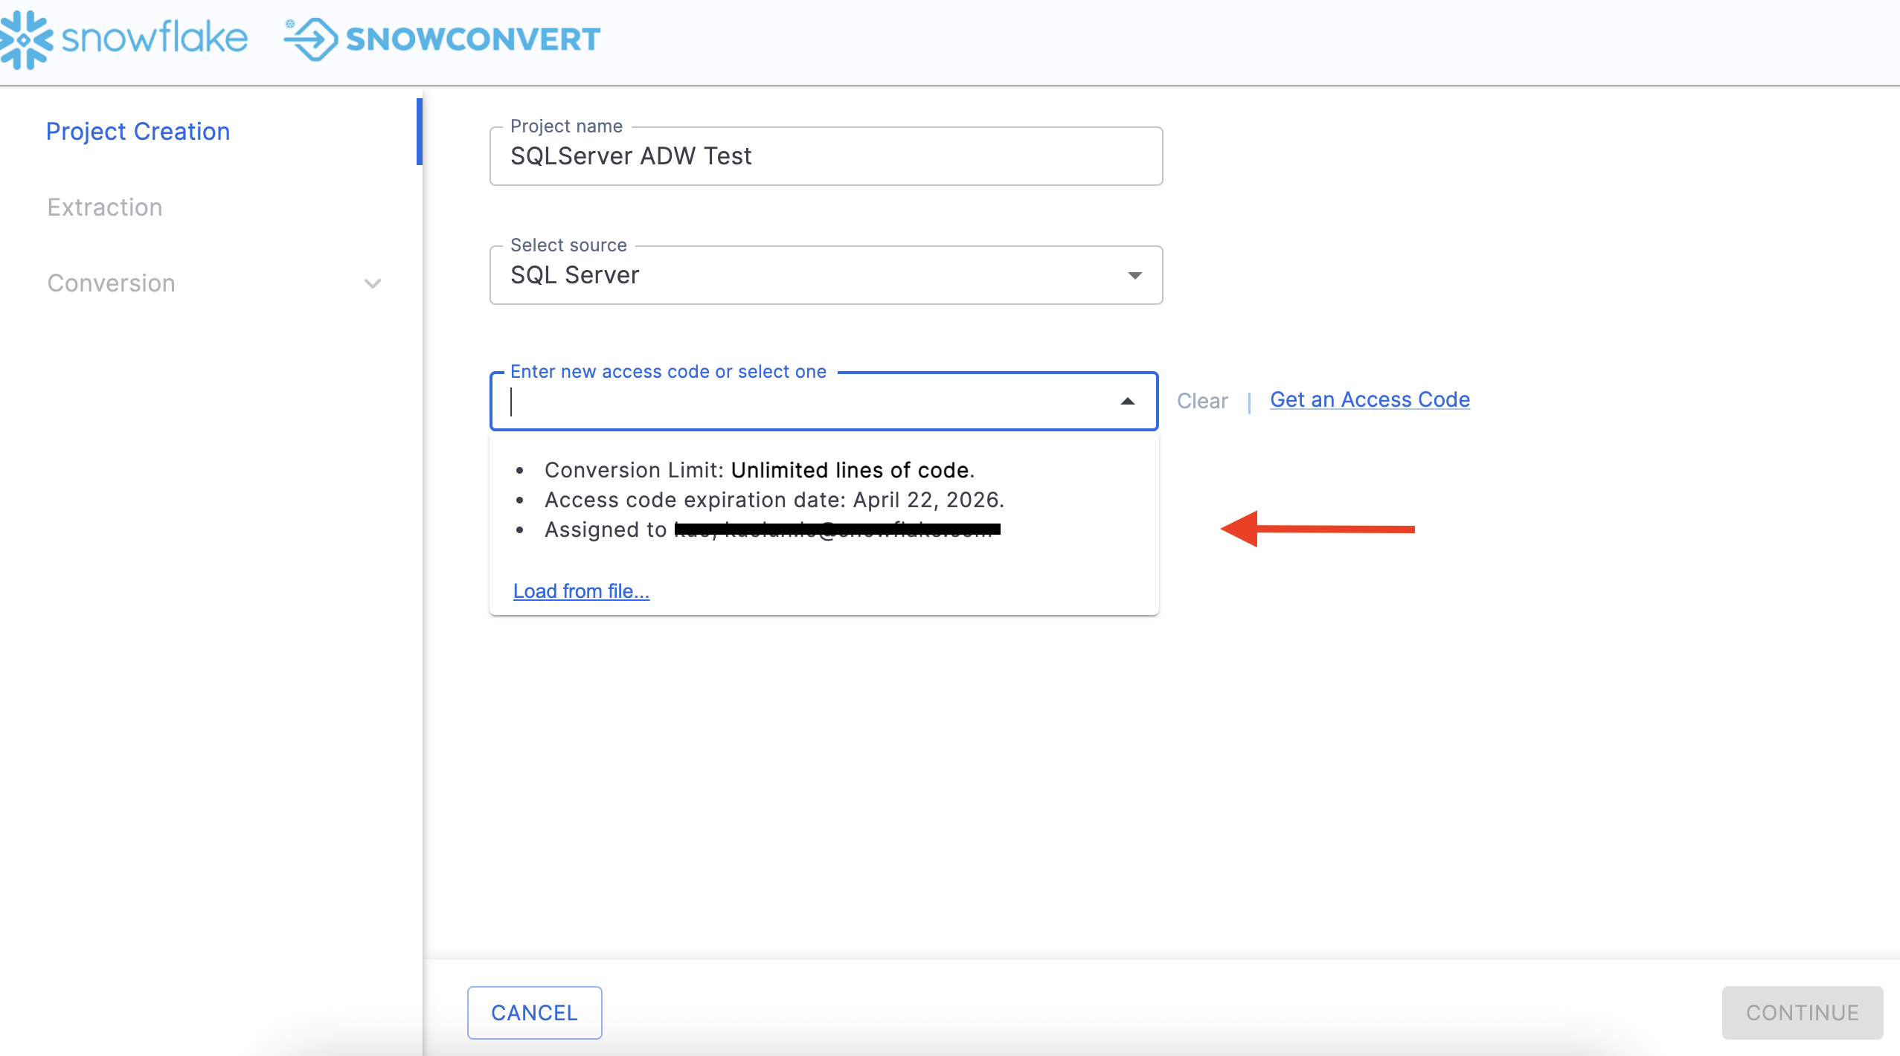This screenshot has width=1900, height=1056.
Task: Go to the Extraction step
Action: pos(105,207)
